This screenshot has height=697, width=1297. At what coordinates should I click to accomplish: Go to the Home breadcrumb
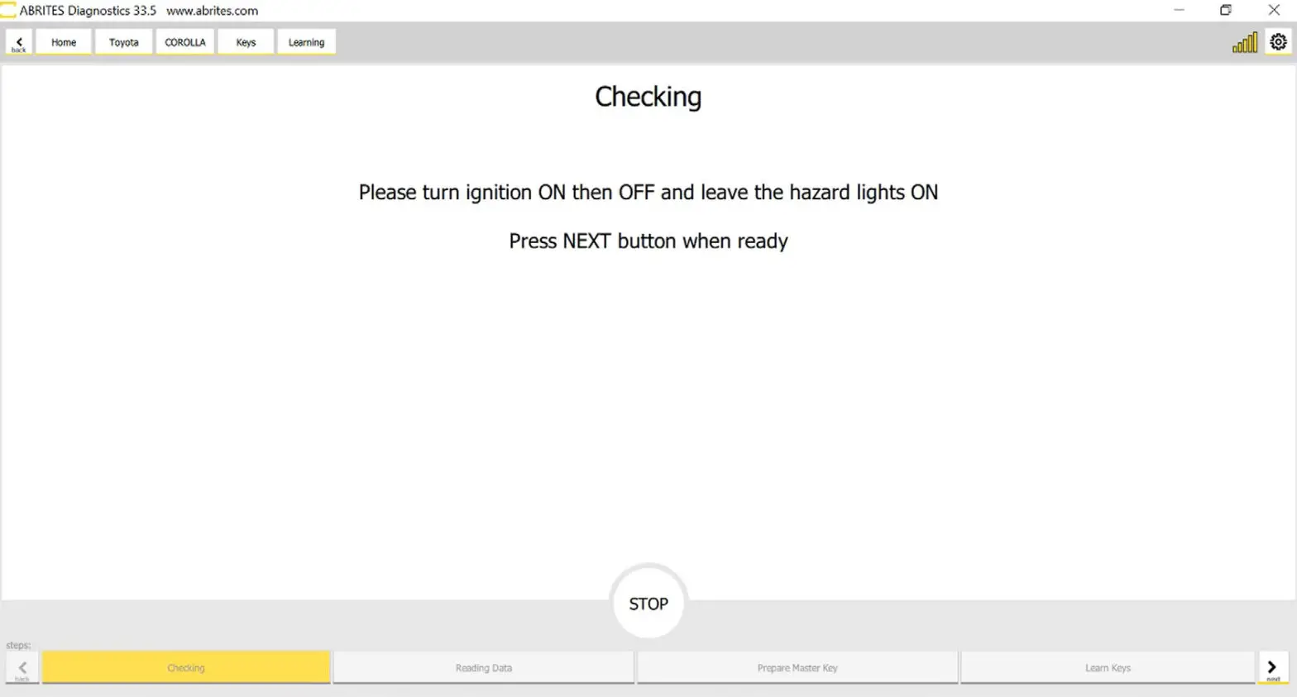pos(64,42)
